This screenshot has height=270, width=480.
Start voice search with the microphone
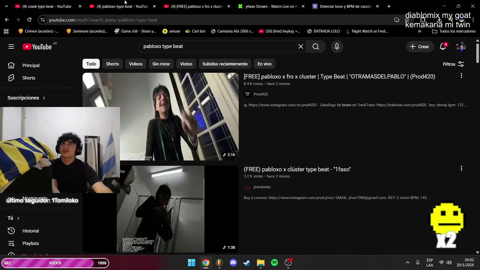(337, 46)
